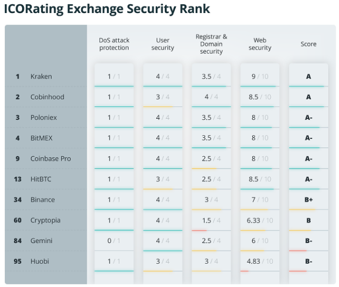This screenshot has width=339, height=287.
Task: Click the Web security column header
Action: pos(260,44)
